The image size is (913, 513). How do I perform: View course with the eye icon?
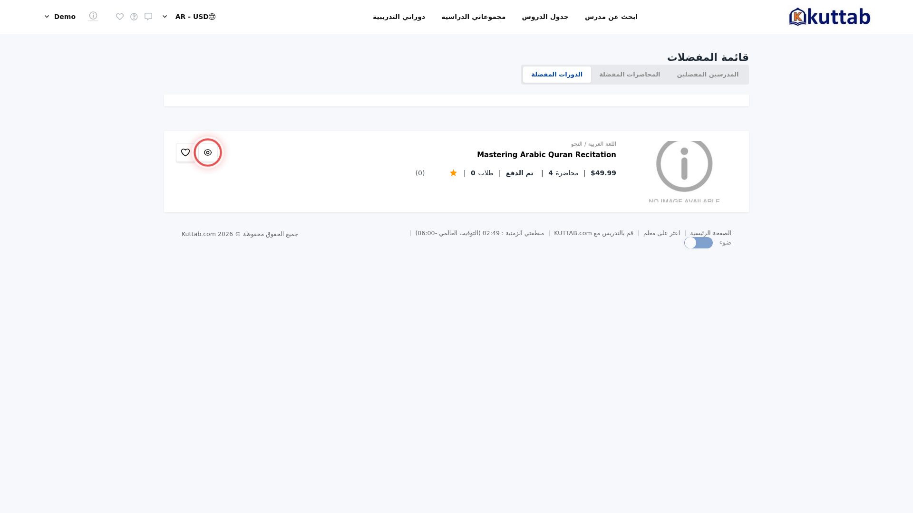point(208,152)
